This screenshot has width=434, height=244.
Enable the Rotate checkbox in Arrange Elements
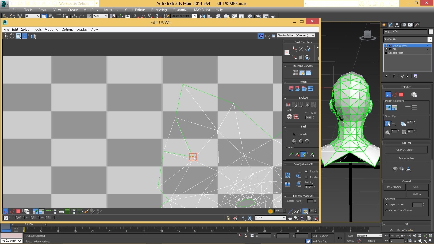point(306,177)
